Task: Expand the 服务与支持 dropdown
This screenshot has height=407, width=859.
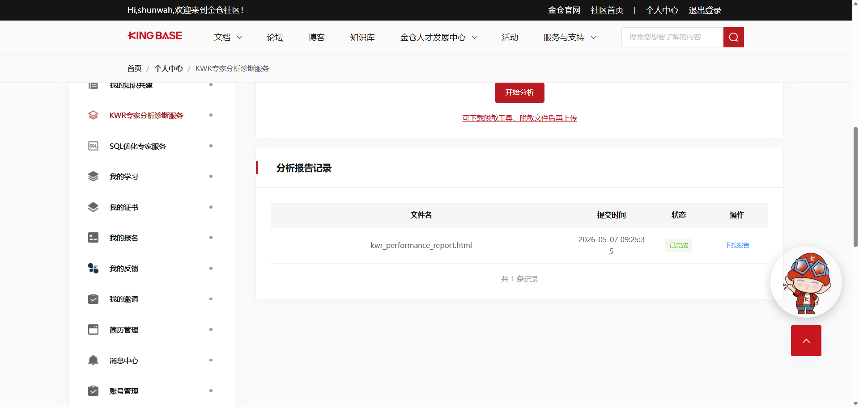Action: tap(570, 38)
